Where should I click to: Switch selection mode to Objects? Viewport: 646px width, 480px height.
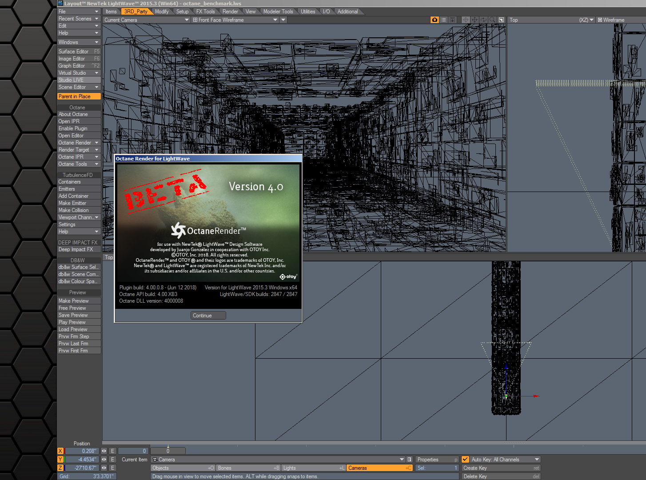[183, 468]
